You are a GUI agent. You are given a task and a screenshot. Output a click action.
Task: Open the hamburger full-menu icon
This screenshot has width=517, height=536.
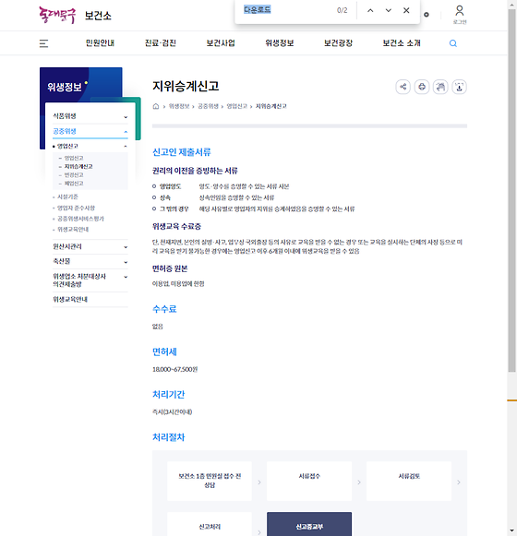[x=43, y=43]
